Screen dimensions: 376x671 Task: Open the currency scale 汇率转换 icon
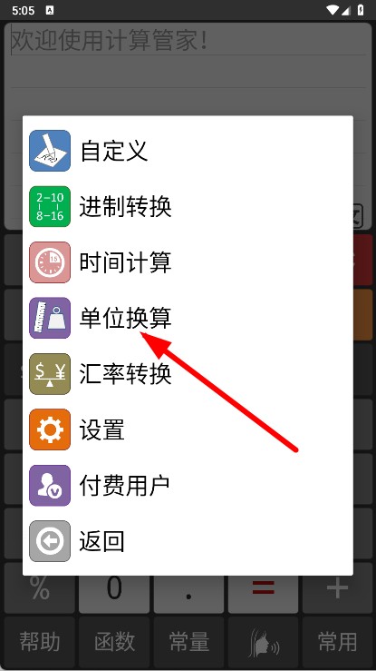point(50,374)
